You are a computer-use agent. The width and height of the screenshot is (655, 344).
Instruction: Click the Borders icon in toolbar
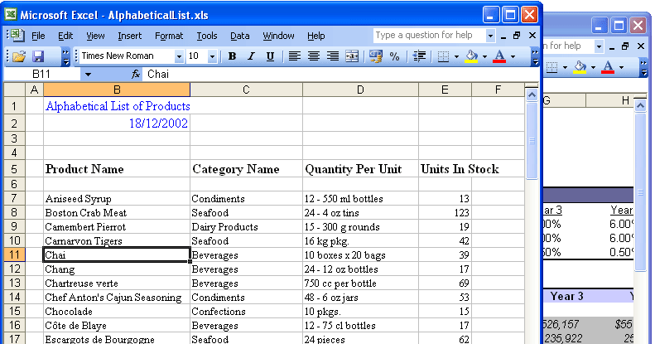pos(443,56)
